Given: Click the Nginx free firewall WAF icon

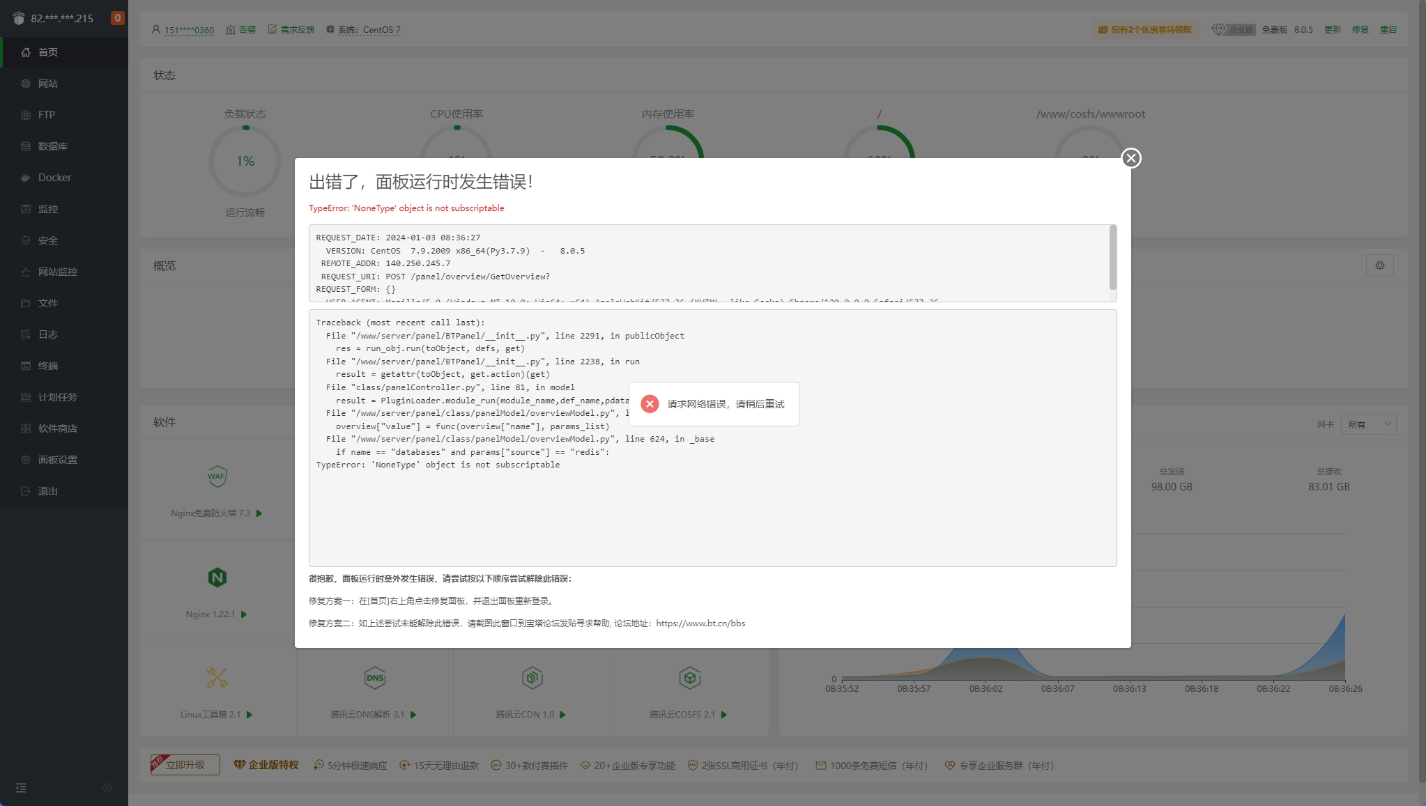Looking at the screenshot, I should (x=217, y=476).
